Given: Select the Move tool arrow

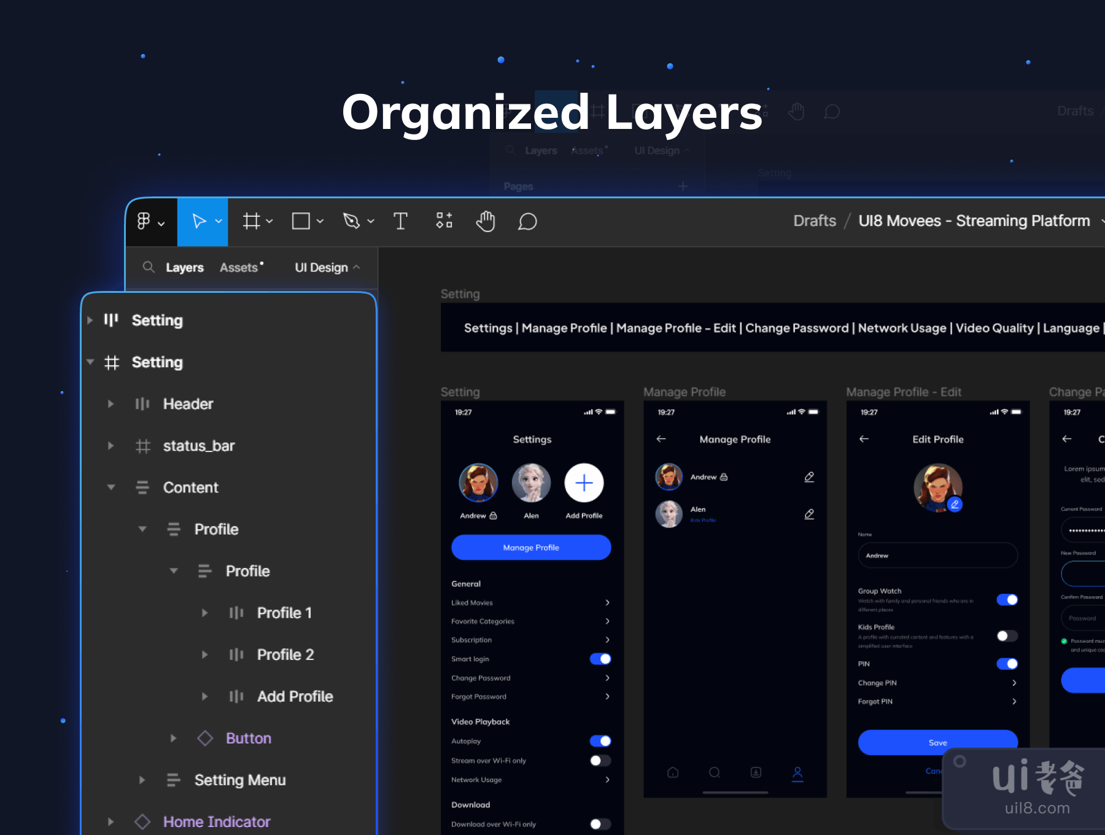Looking at the screenshot, I should [x=199, y=221].
